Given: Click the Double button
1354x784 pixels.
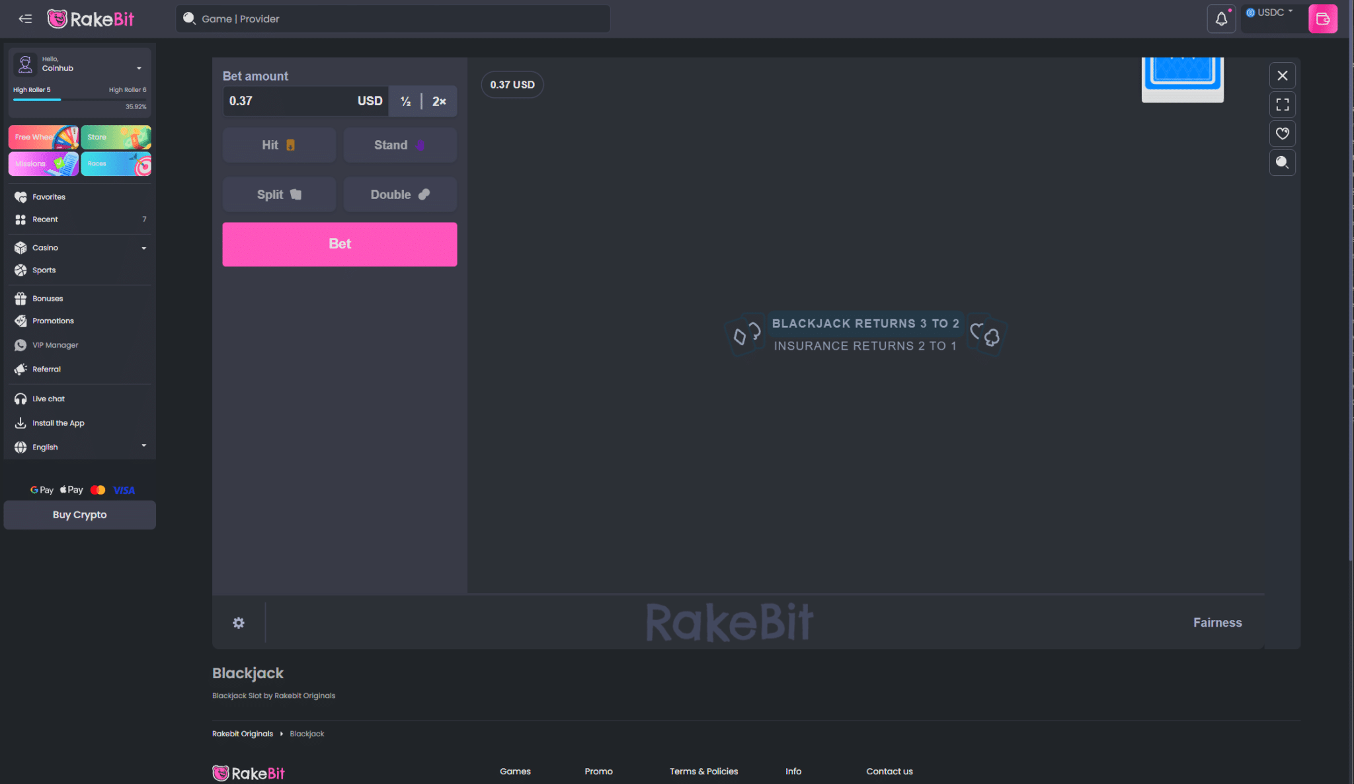Looking at the screenshot, I should (400, 194).
